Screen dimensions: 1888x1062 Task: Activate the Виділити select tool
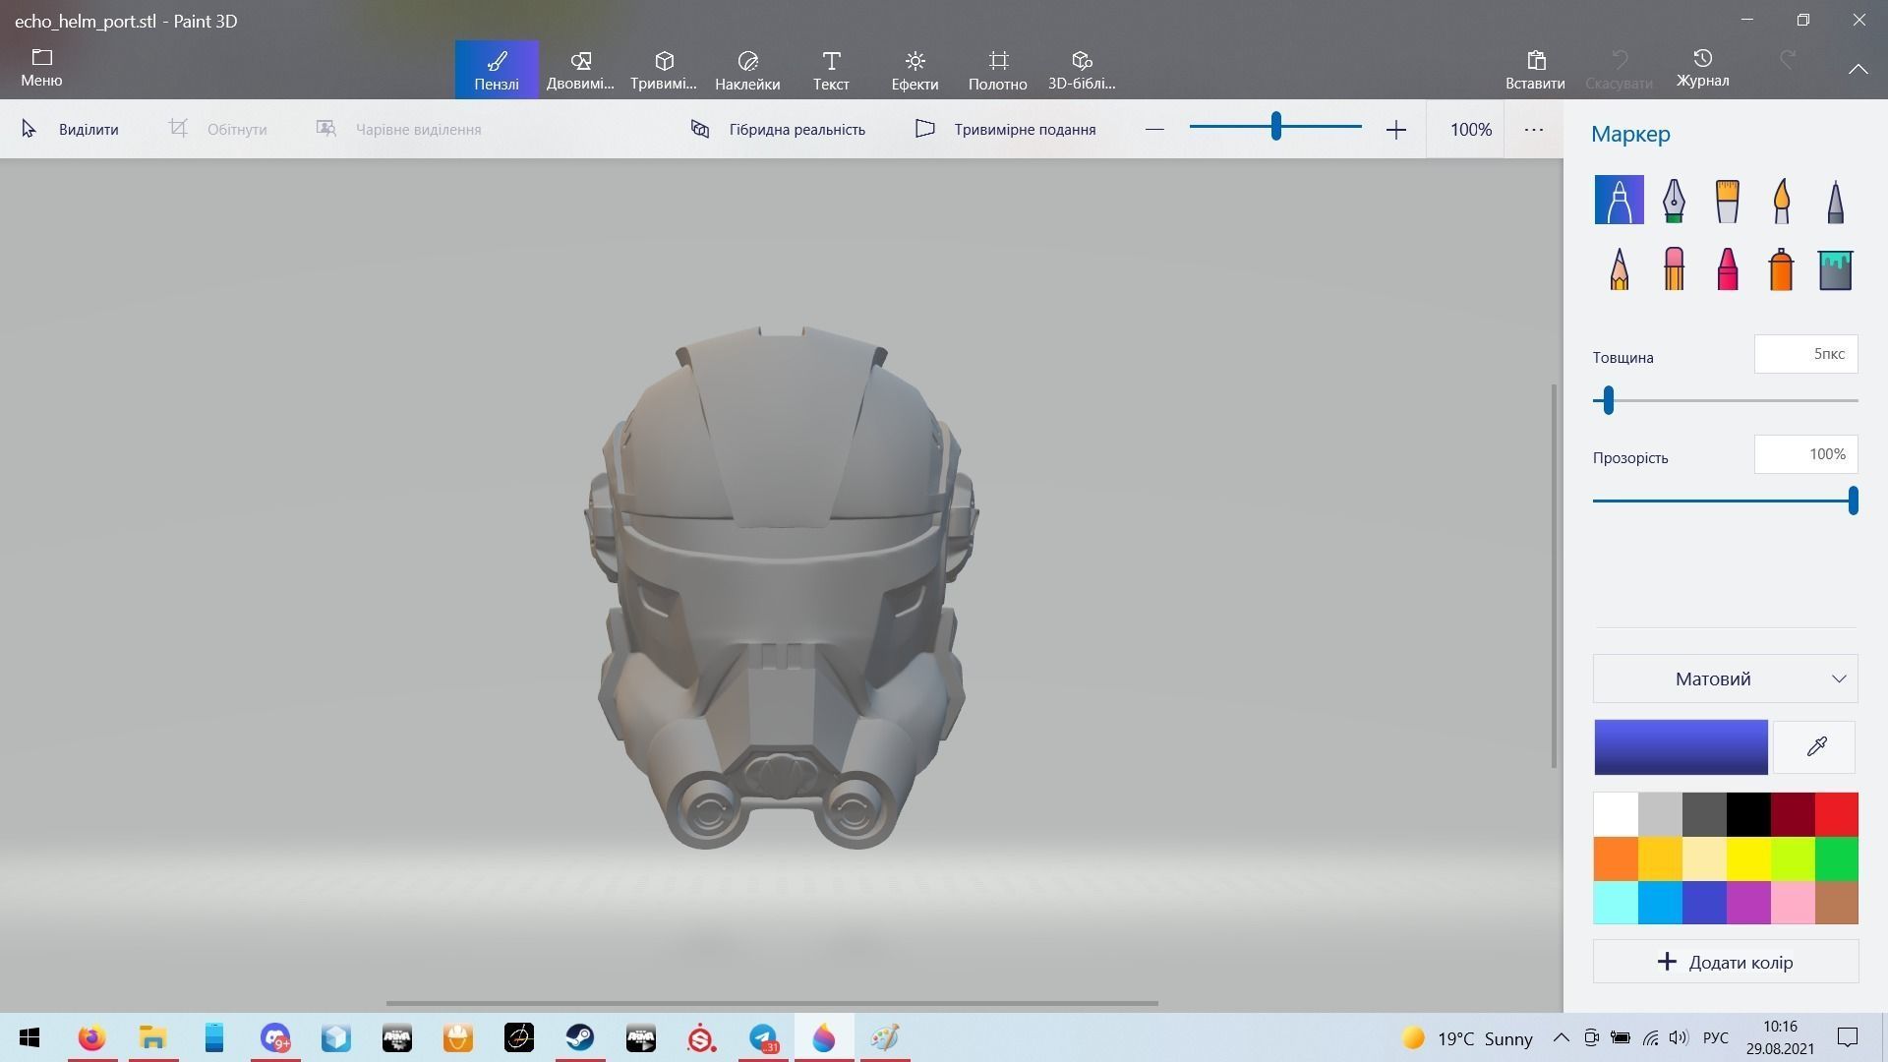[x=71, y=129]
